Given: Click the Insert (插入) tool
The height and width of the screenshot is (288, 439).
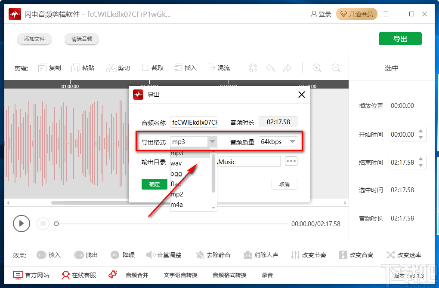Looking at the screenshot, I should [x=185, y=68].
